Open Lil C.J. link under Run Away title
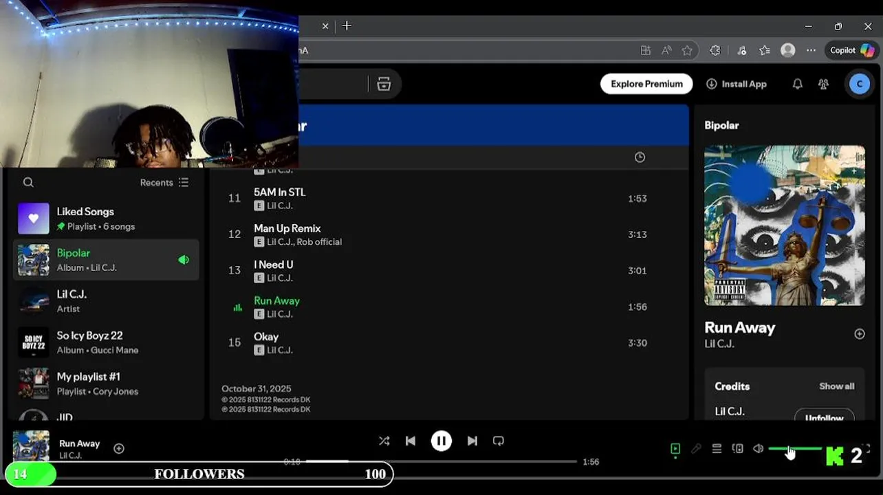The height and width of the screenshot is (495, 883). 719,344
